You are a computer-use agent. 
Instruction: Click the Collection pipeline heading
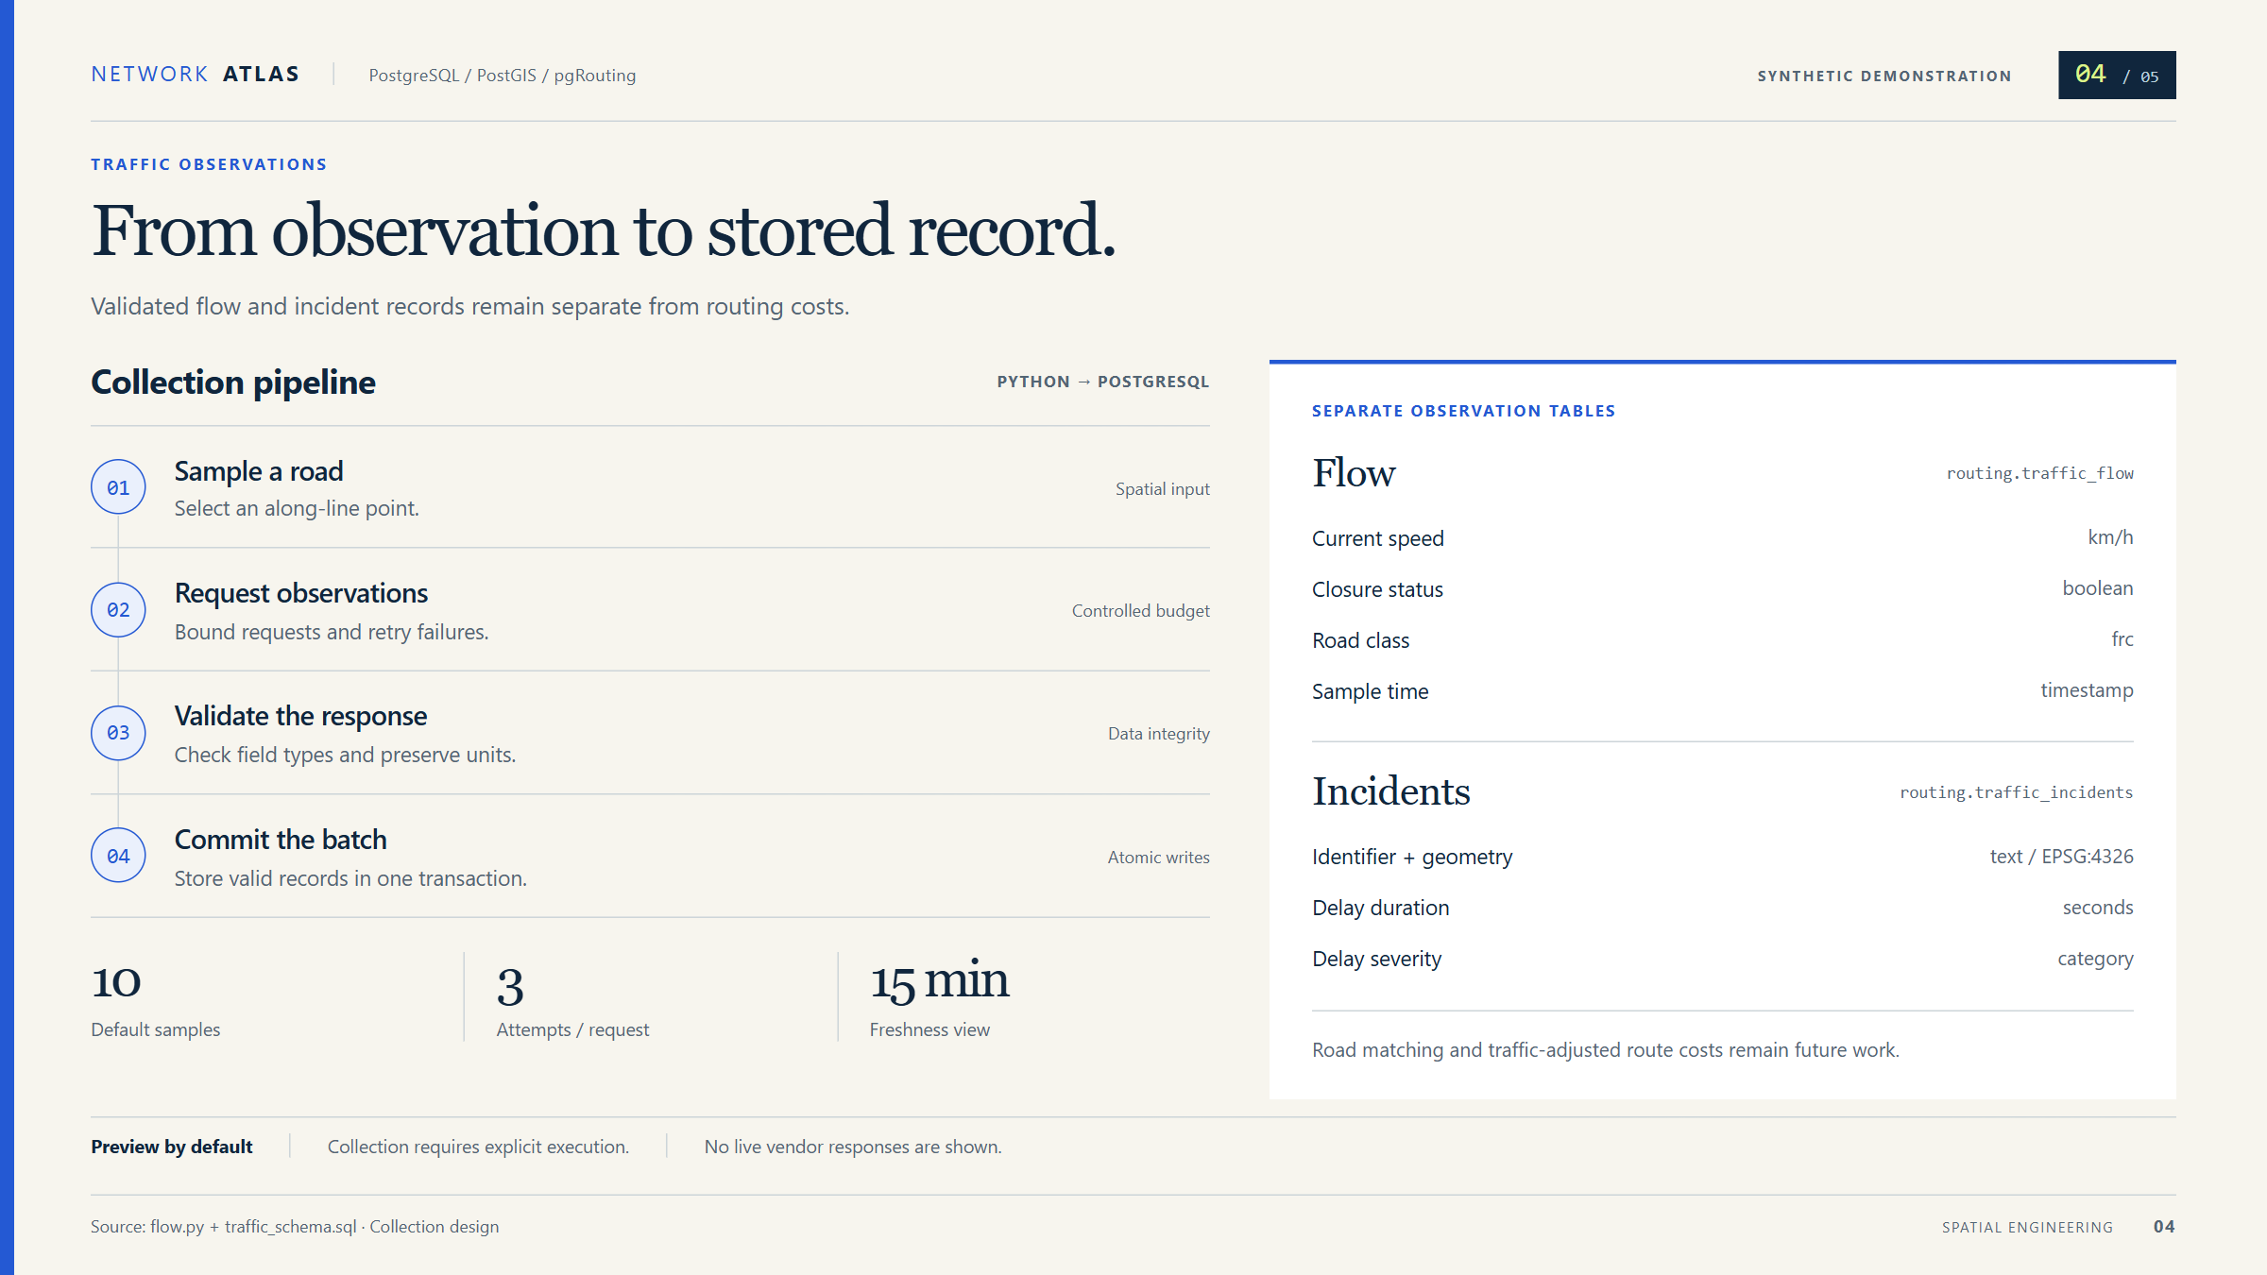pyautogui.click(x=233, y=382)
